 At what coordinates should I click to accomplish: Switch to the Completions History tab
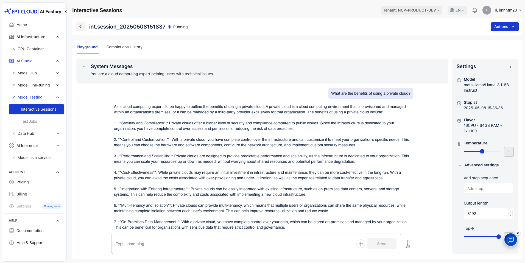click(x=124, y=47)
